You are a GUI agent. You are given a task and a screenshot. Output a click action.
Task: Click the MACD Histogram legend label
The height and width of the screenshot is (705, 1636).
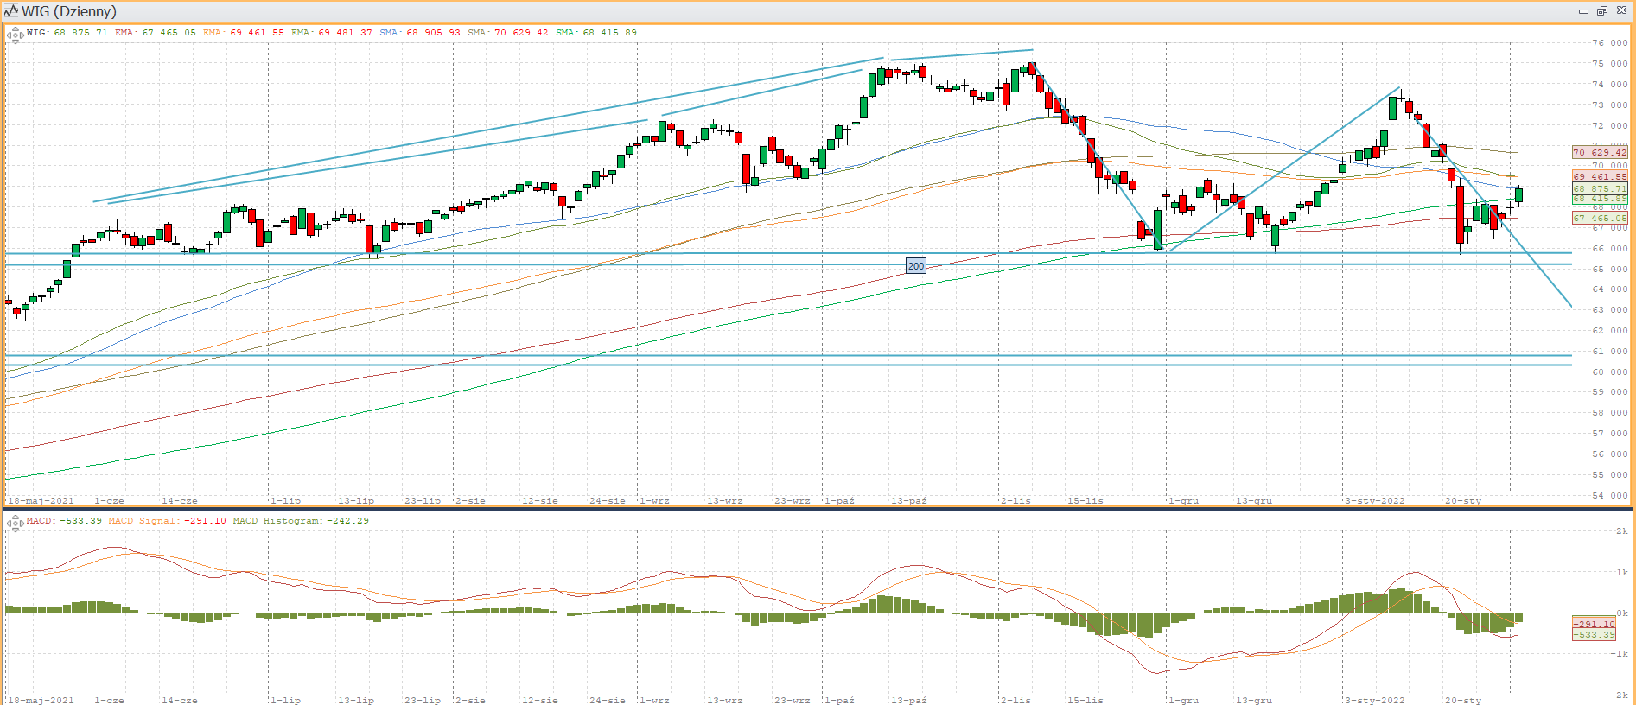301,521
